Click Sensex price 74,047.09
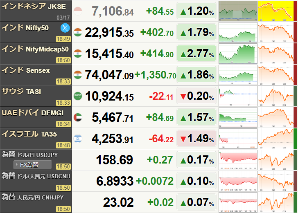The image size is (298, 213). [109, 75]
